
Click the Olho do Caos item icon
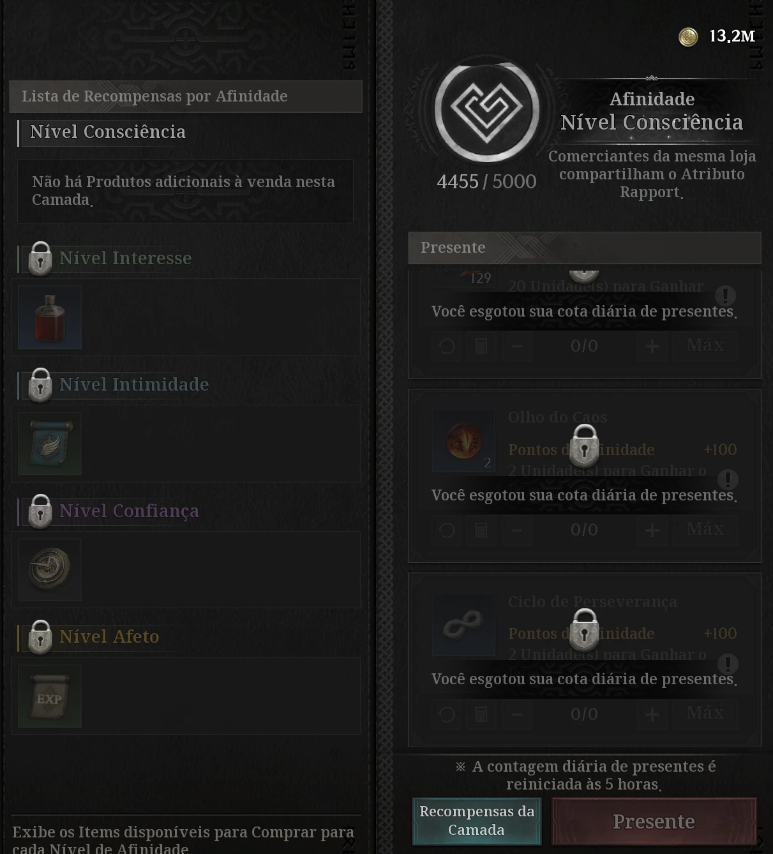point(464,441)
